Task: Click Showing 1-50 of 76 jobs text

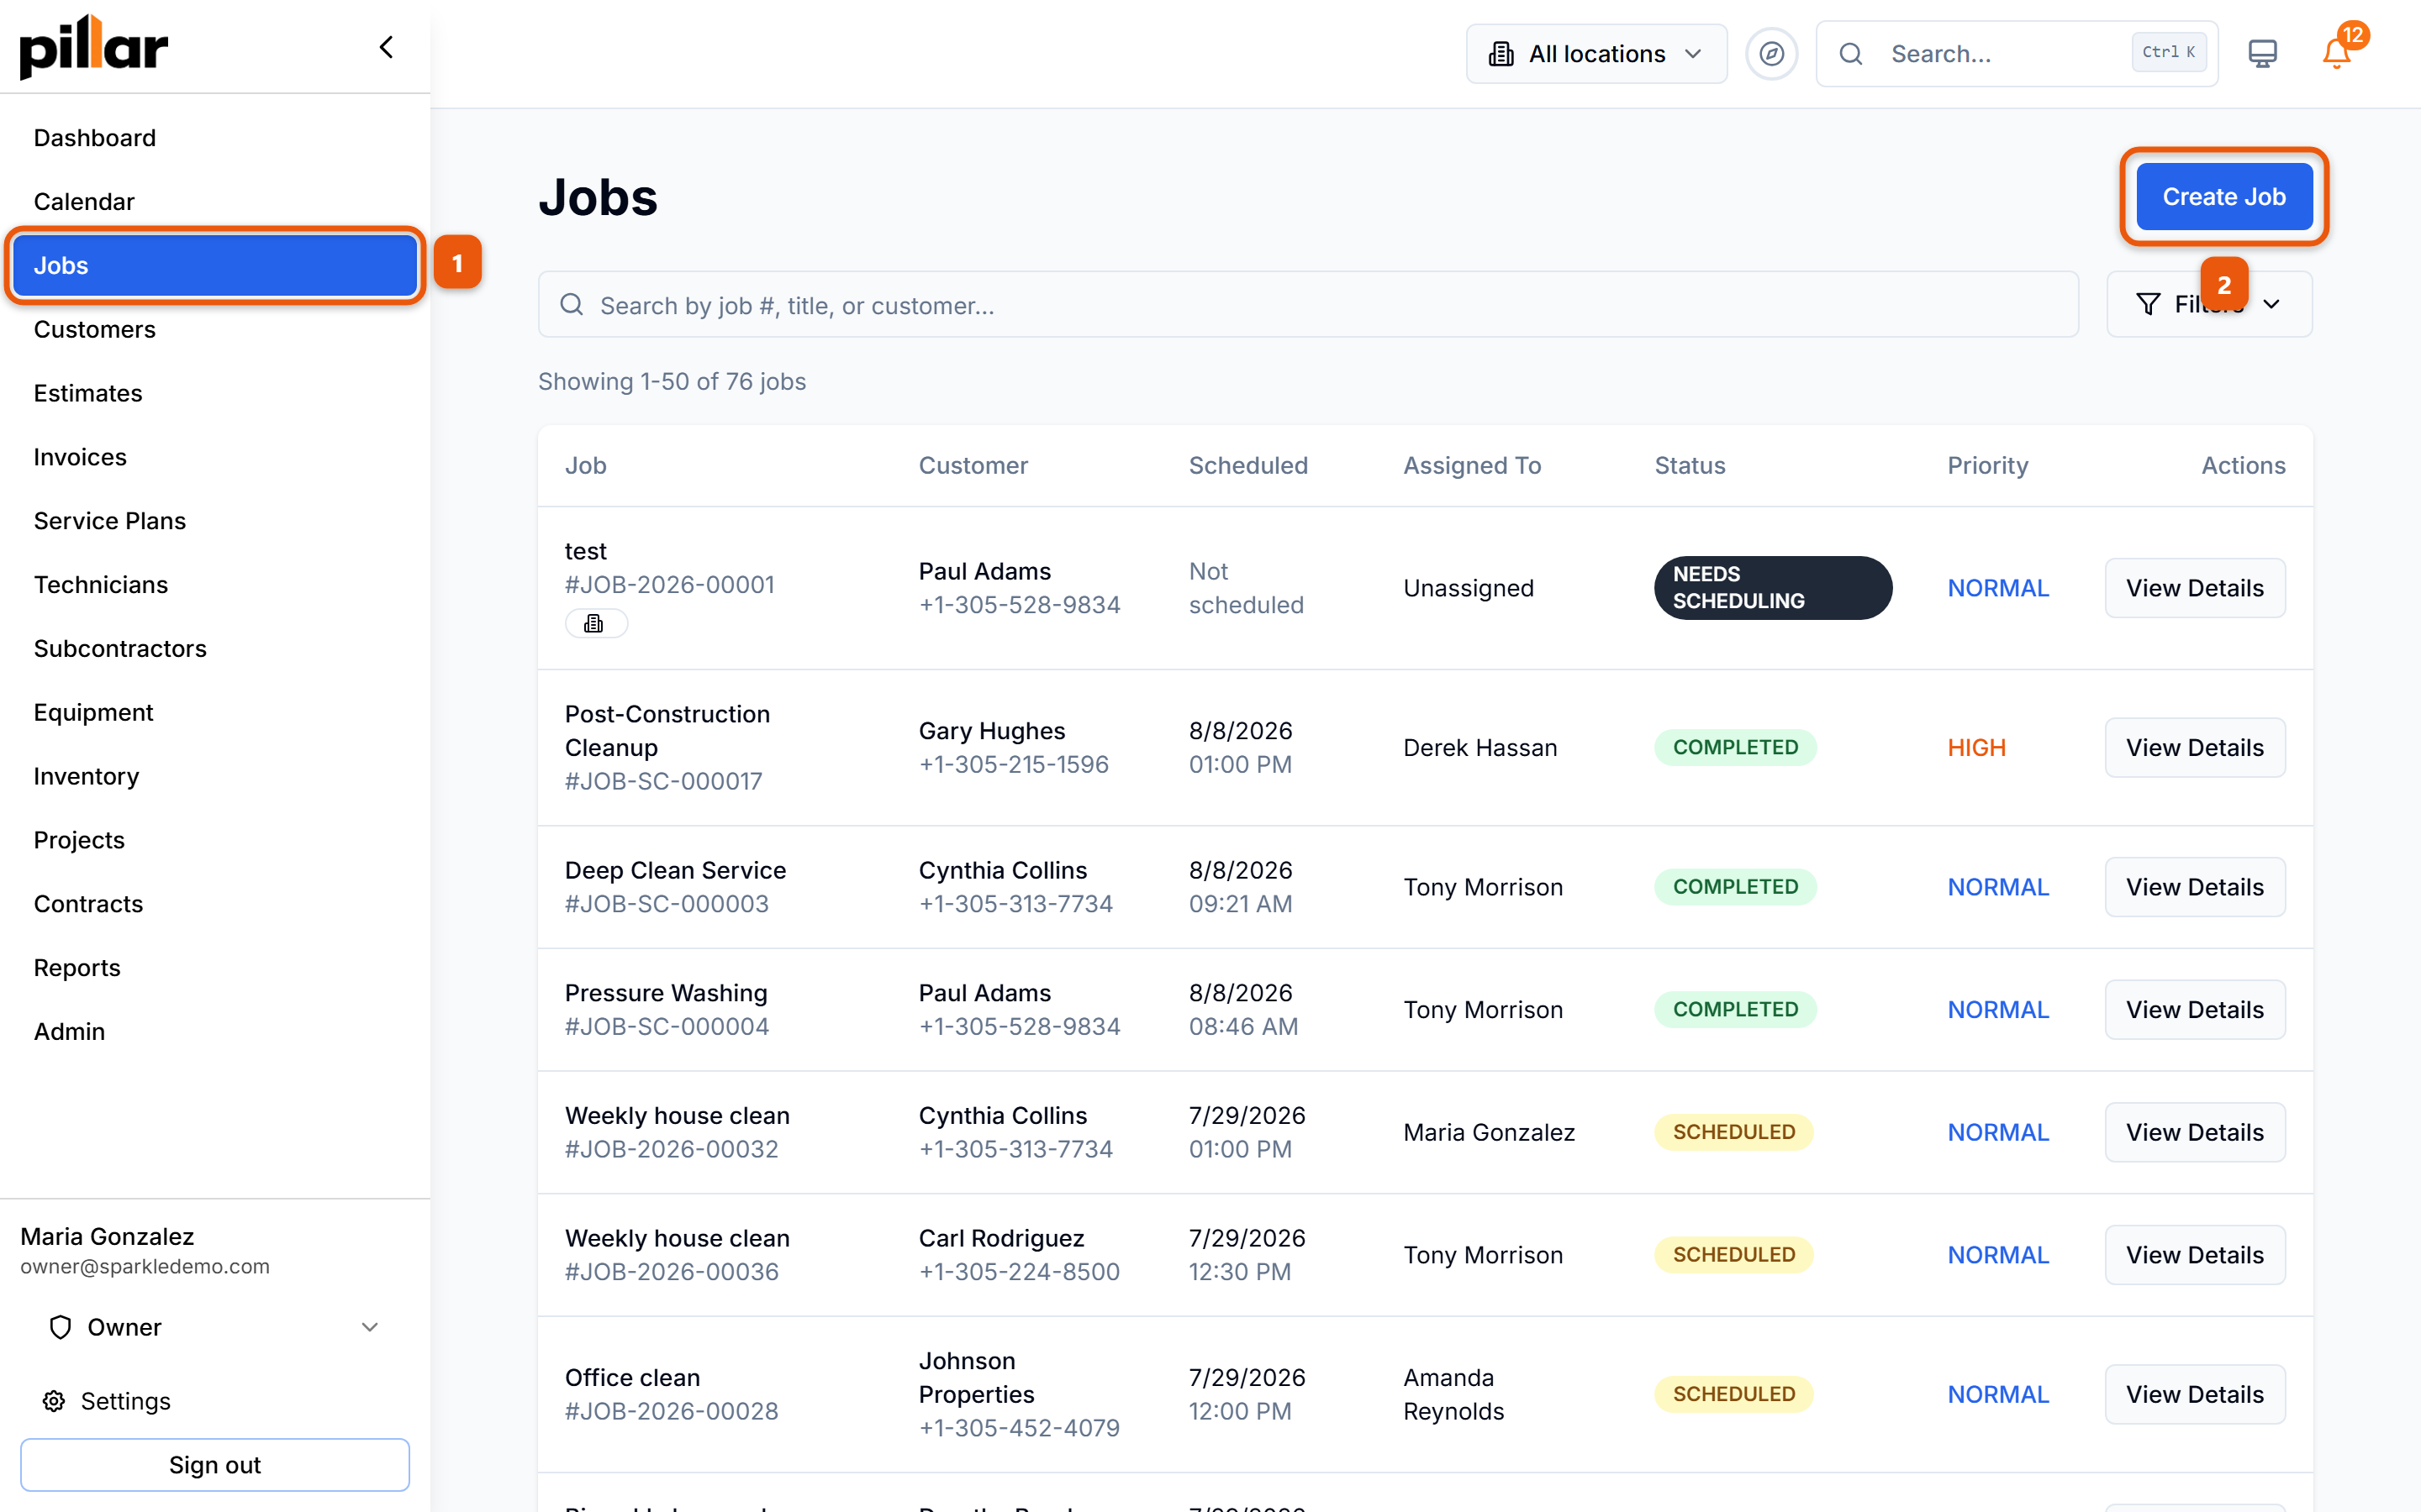Action: point(672,381)
